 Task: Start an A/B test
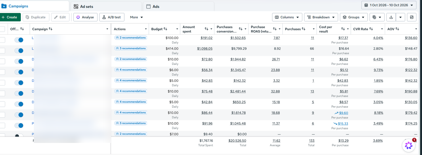(112, 17)
